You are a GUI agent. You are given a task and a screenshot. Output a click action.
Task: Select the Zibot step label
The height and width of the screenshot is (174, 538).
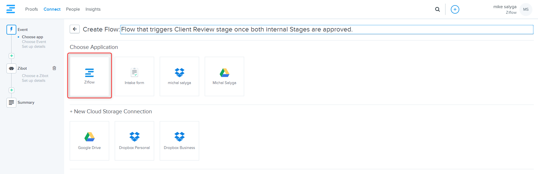[x=22, y=68]
